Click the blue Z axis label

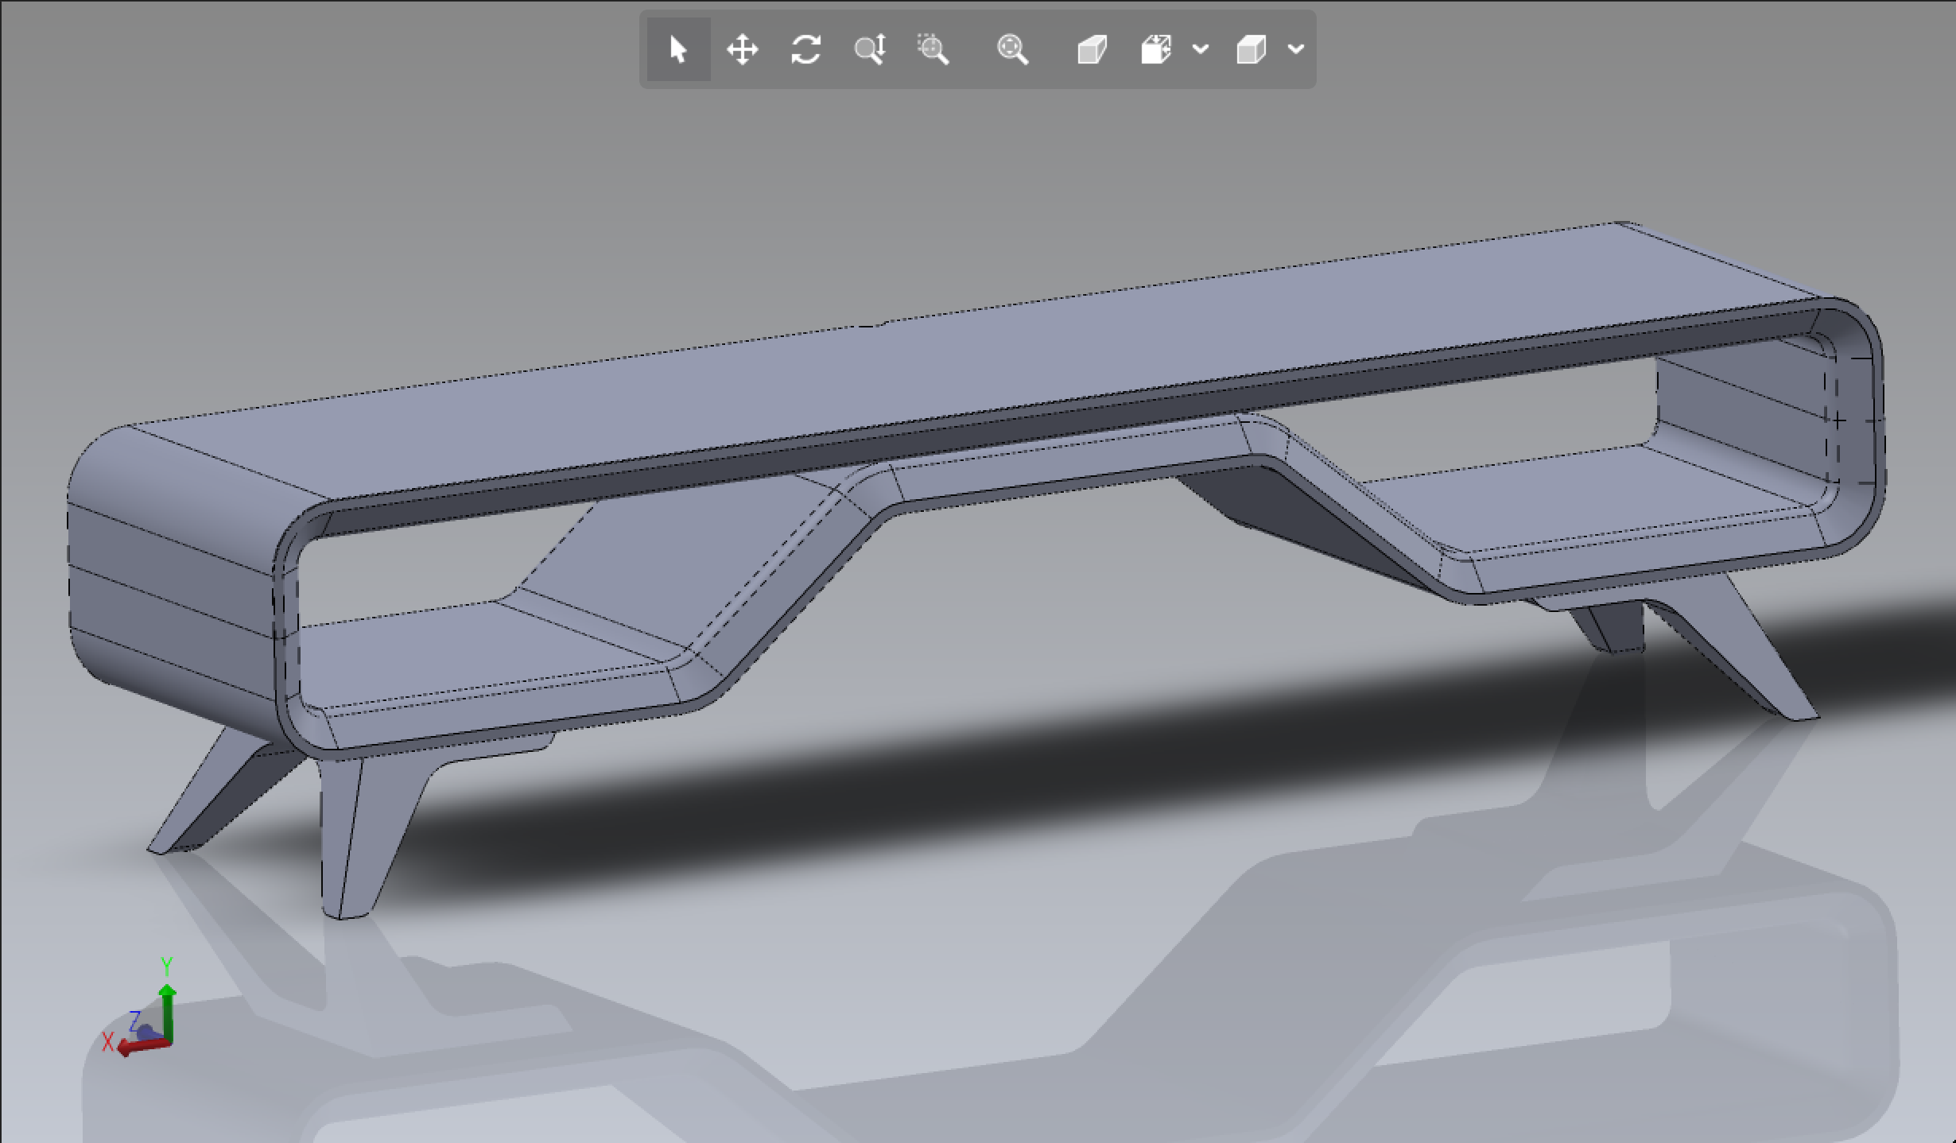(x=135, y=1020)
